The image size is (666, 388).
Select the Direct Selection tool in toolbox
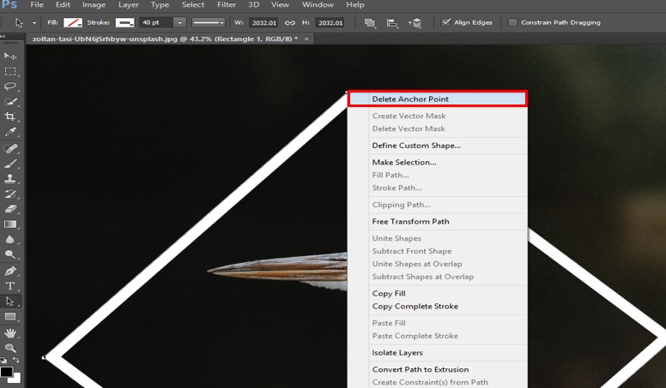10,301
